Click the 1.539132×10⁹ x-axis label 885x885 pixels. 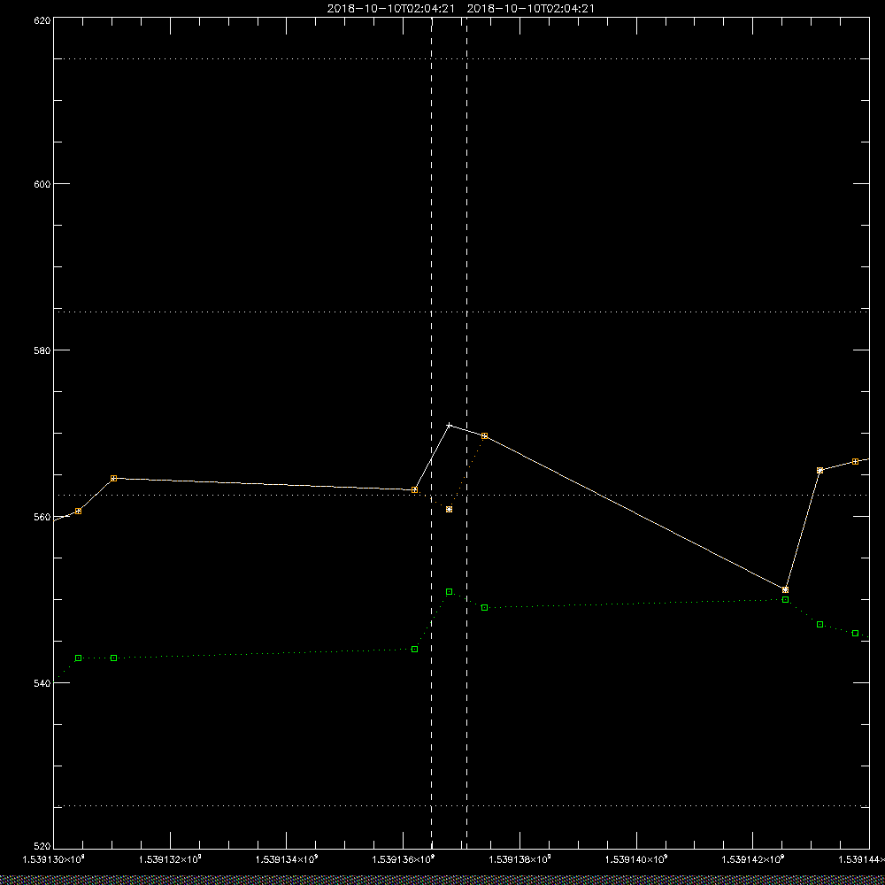pos(170,859)
